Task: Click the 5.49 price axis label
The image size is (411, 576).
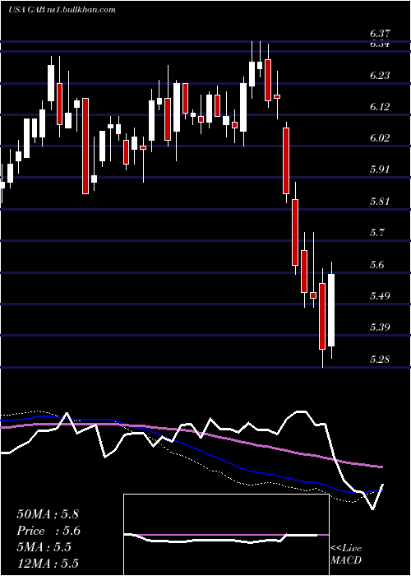Action: click(x=380, y=295)
